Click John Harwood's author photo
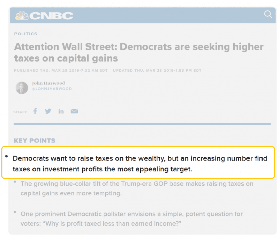The height and width of the screenshot is (237, 279). pyautogui.click(x=22, y=87)
